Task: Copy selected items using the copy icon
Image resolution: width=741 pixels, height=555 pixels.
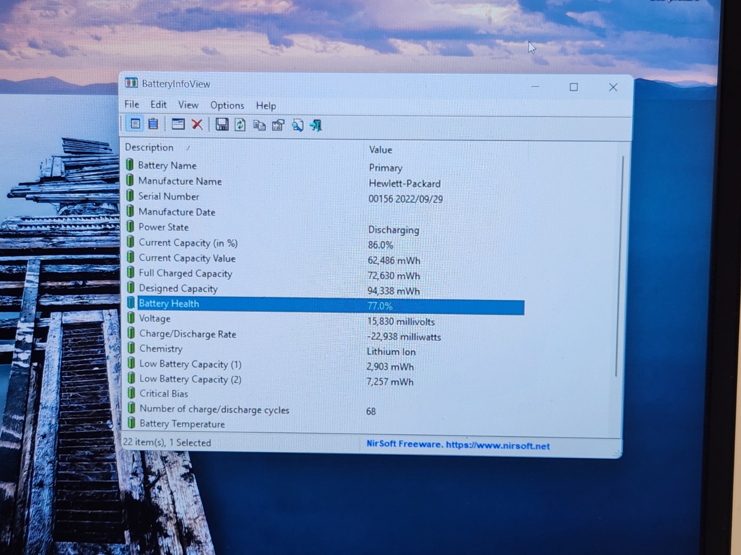Action: [259, 125]
